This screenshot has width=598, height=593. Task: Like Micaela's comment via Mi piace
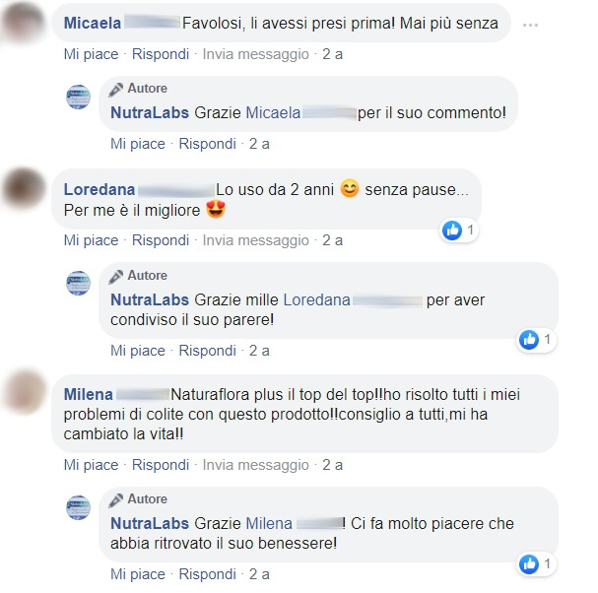[x=92, y=54]
